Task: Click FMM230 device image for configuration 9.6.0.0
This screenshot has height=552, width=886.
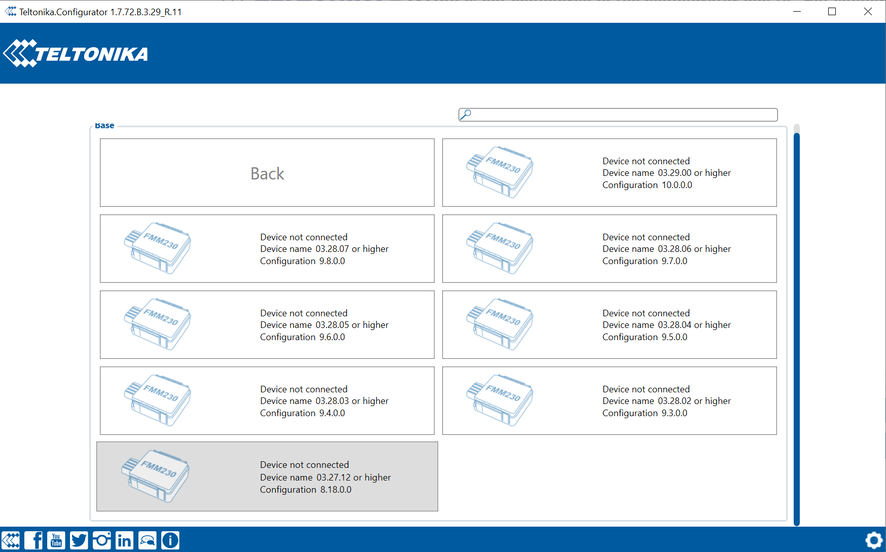Action: coord(158,324)
